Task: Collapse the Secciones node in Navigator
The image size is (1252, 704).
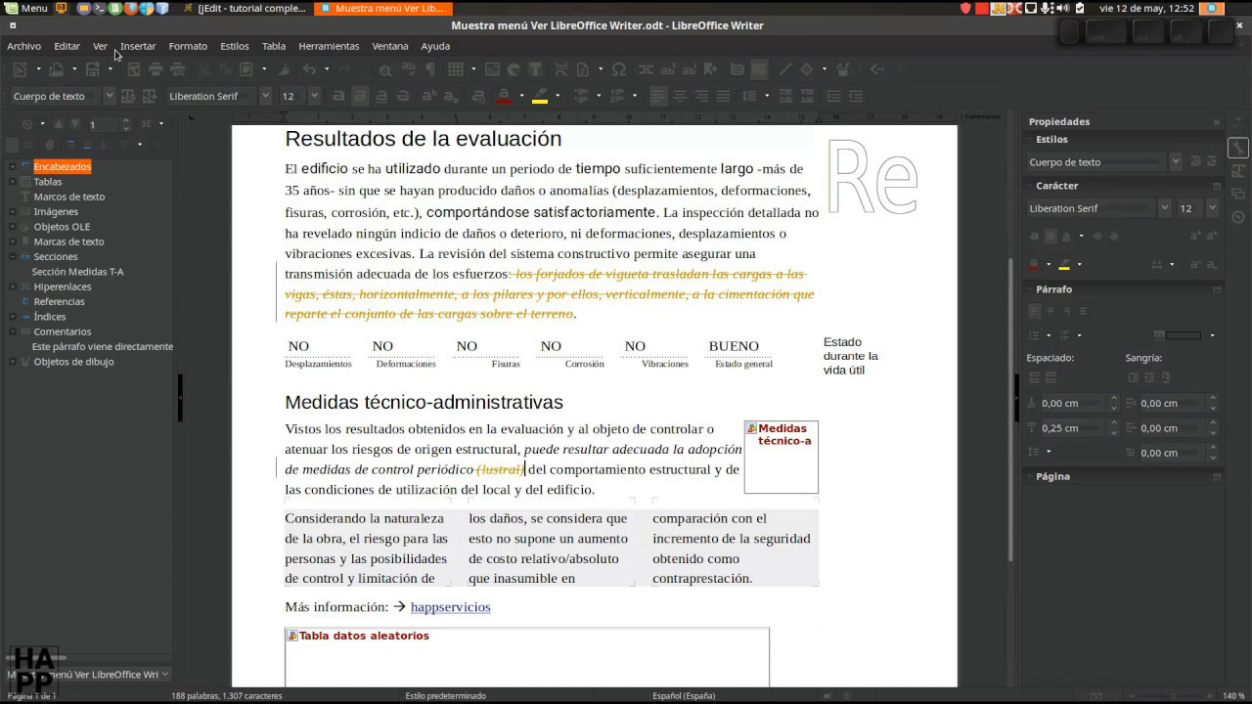Action: click(13, 256)
